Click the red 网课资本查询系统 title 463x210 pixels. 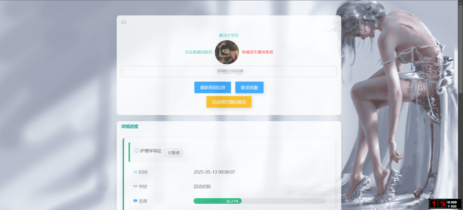tap(257, 52)
